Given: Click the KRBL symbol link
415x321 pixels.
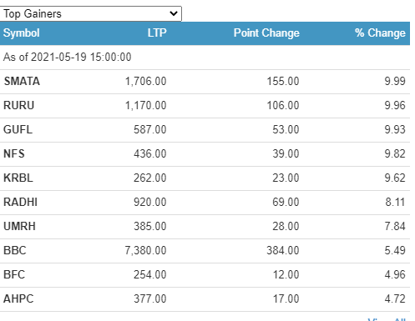Looking at the screenshot, I should [x=18, y=178].
